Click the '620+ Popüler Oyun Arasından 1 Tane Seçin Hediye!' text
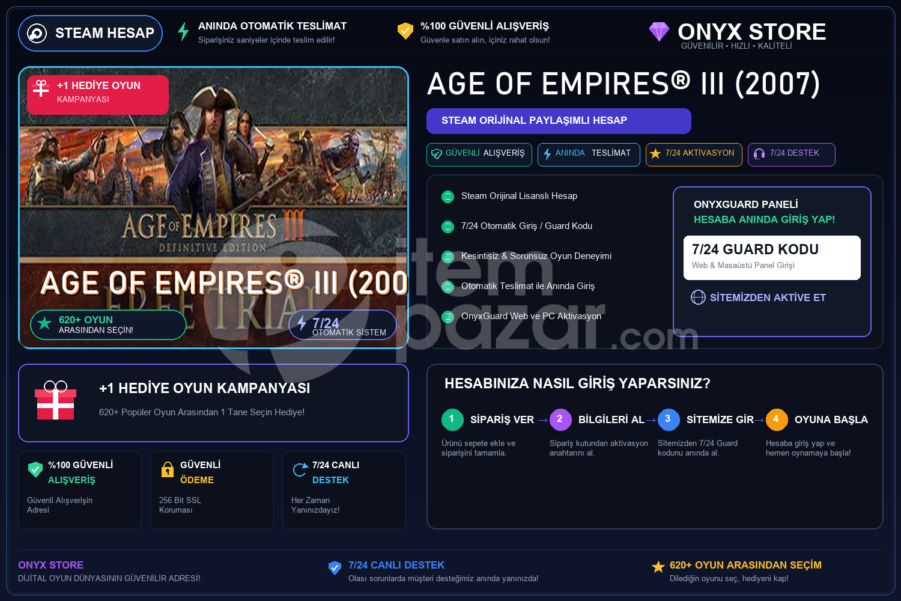Screen dimensions: 901x601 202,412
